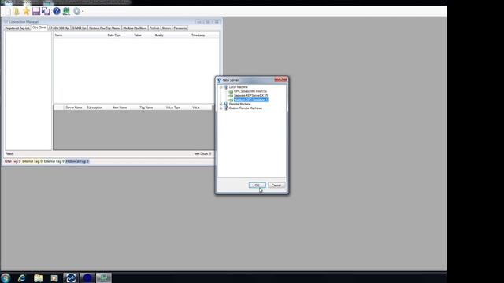
Task: Open the Omron tab
Action: click(166, 28)
